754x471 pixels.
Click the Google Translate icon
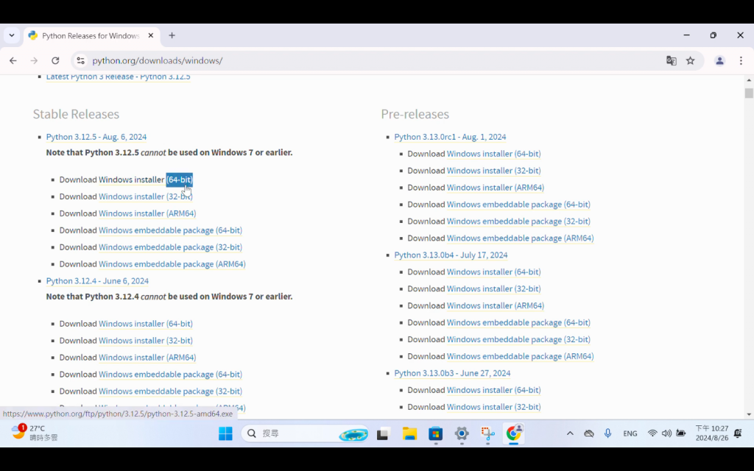coord(672,60)
